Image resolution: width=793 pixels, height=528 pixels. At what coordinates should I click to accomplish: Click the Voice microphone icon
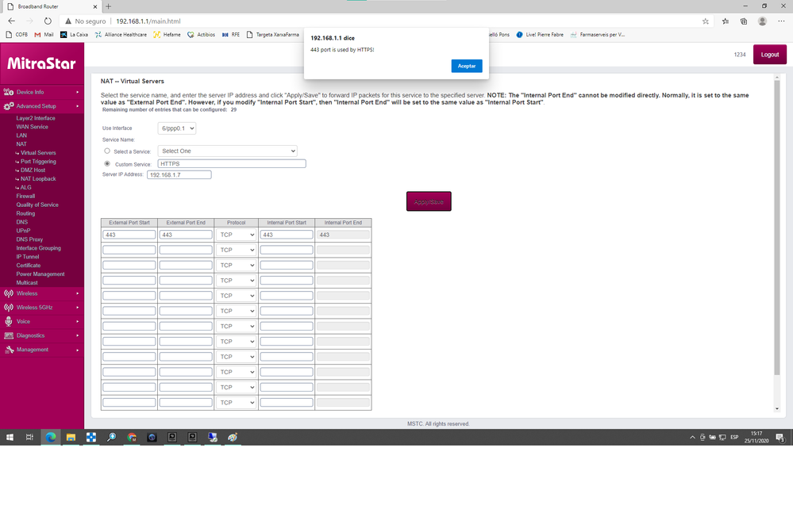[x=9, y=322]
